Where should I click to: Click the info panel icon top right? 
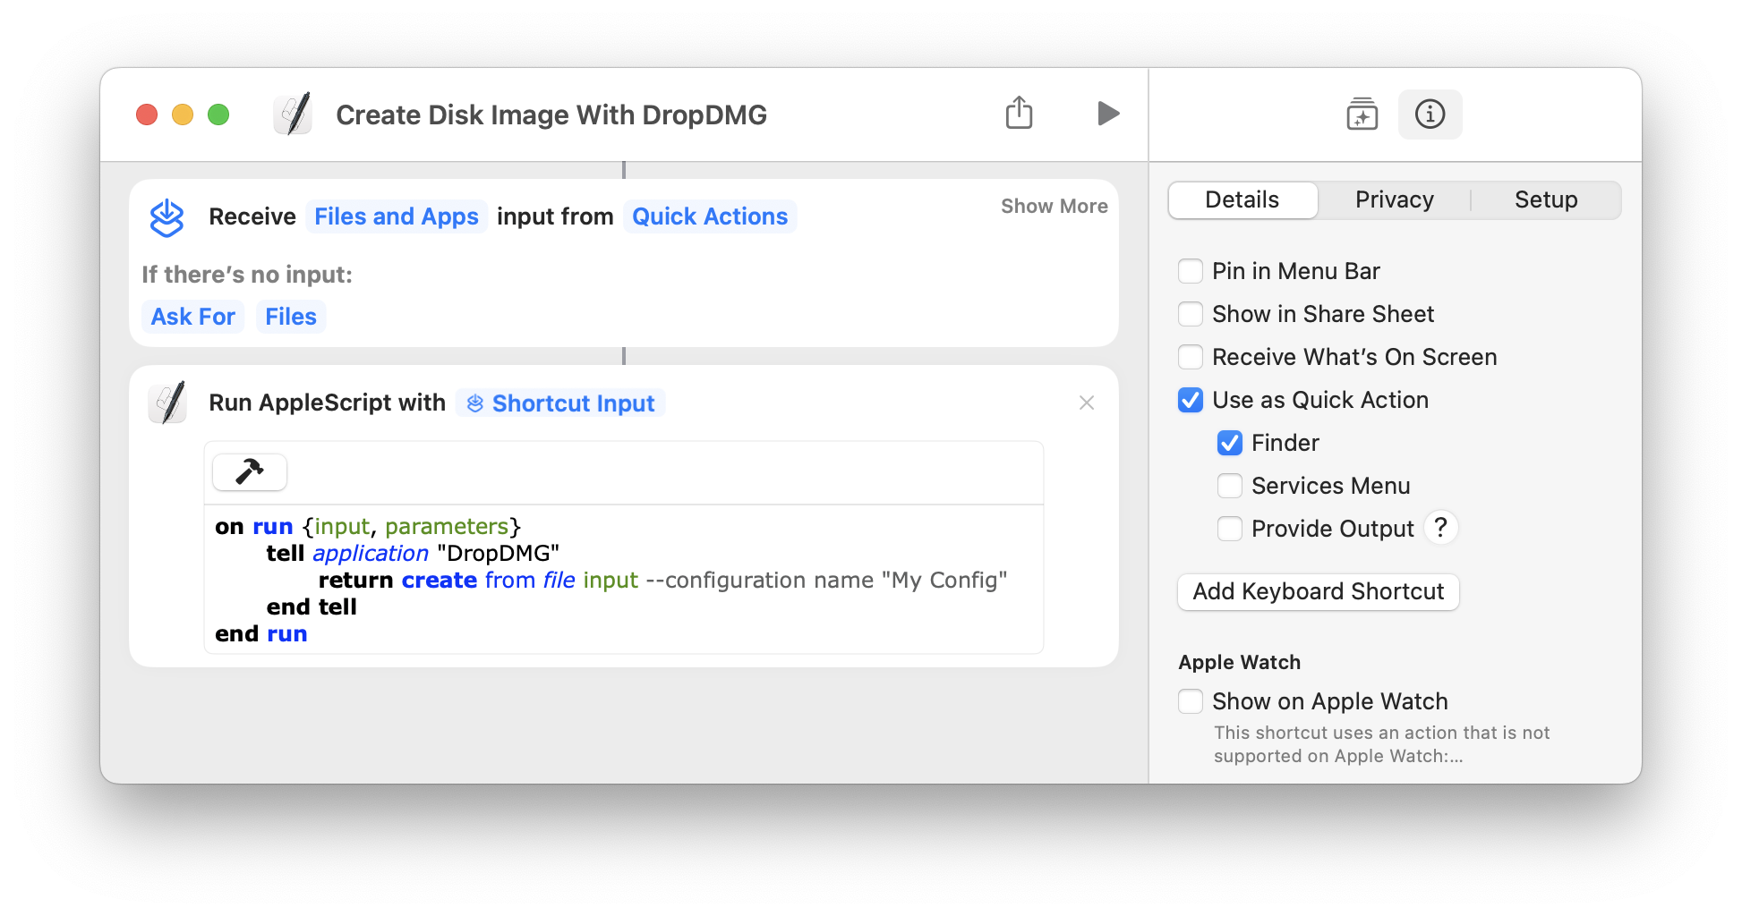pos(1430,114)
